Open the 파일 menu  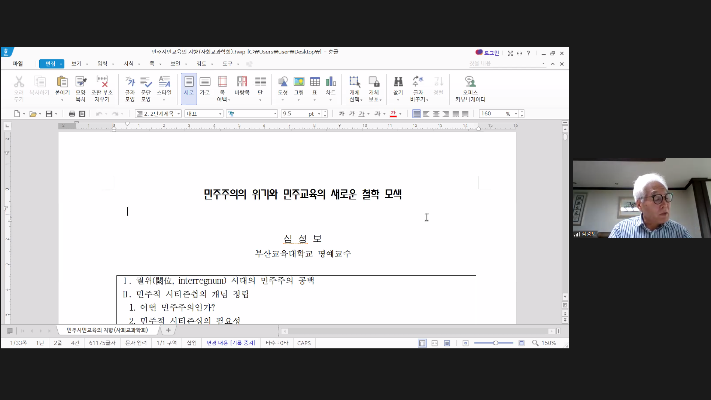click(x=18, y=64)
